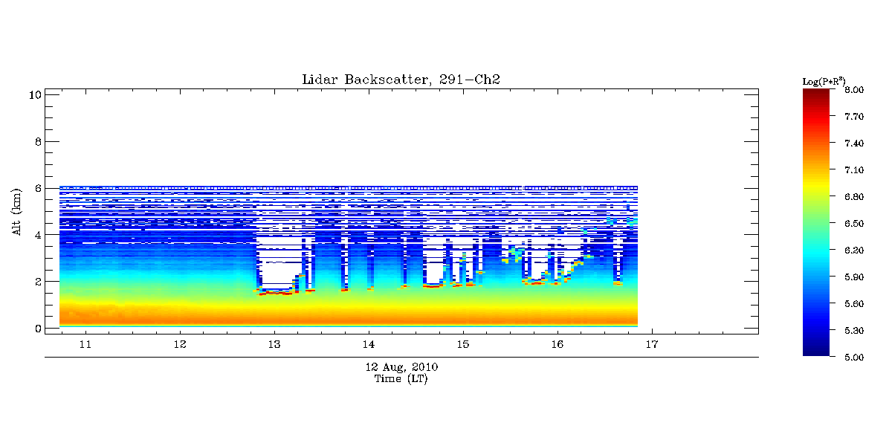Click the 6.20 colorbar value
Image resolution: width=892 pixels, height=446 pixels.
point(853,251)
